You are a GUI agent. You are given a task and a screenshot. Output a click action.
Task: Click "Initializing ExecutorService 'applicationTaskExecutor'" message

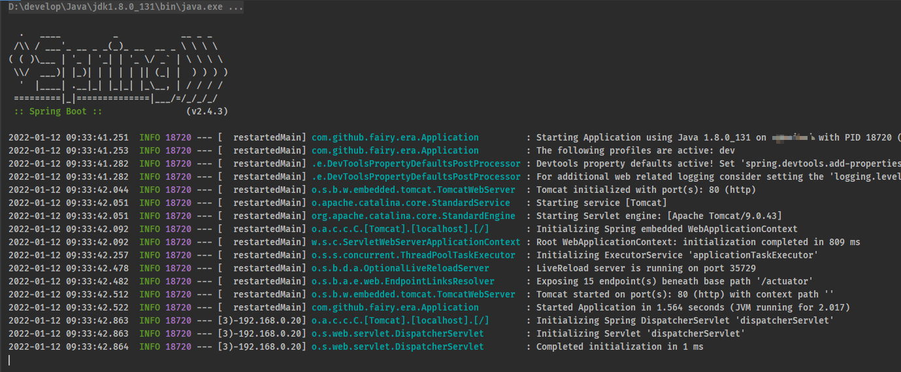point(677,255)
